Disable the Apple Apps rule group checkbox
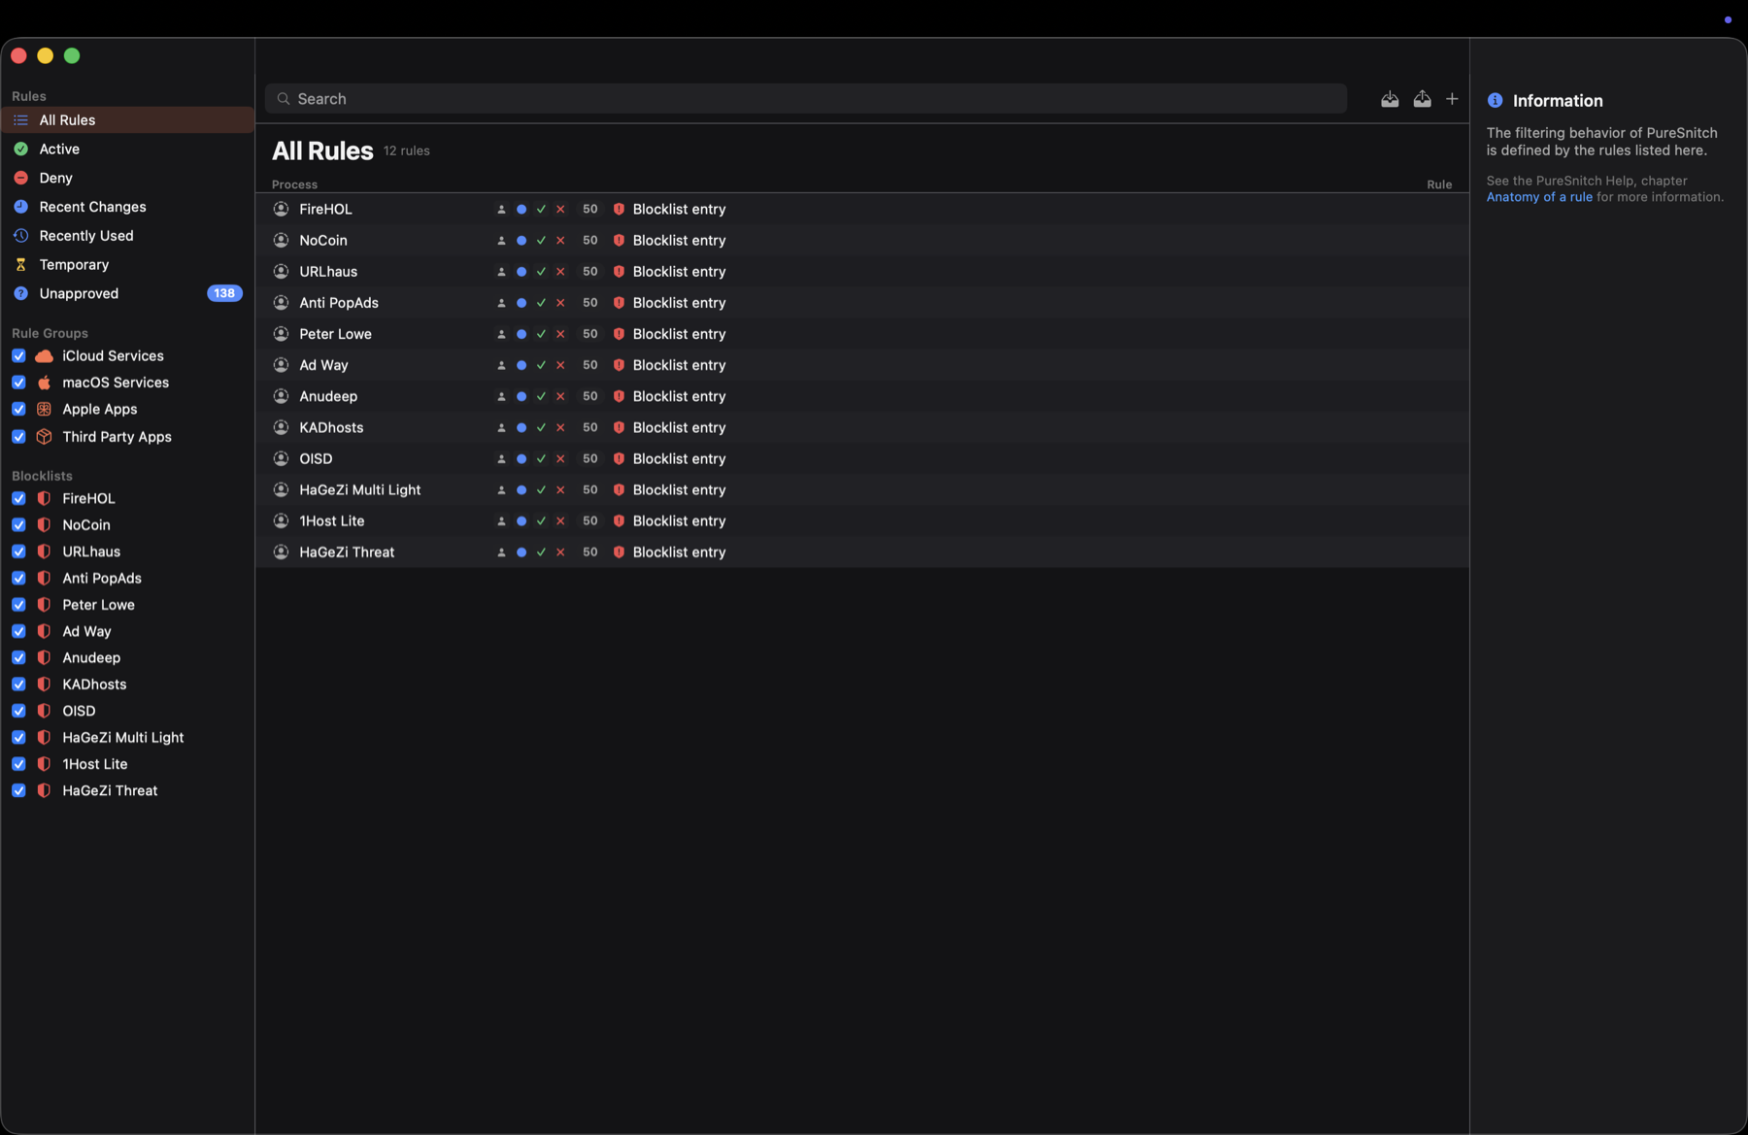 pyautogui.click(x=18, y=410)
